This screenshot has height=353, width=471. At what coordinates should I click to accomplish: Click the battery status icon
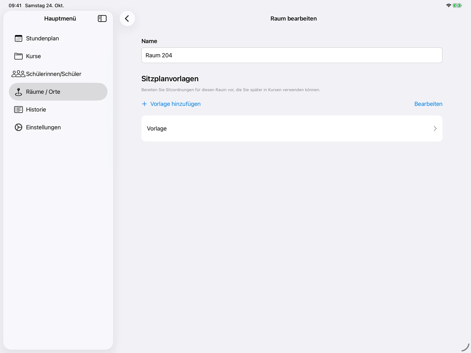point(457,6)
